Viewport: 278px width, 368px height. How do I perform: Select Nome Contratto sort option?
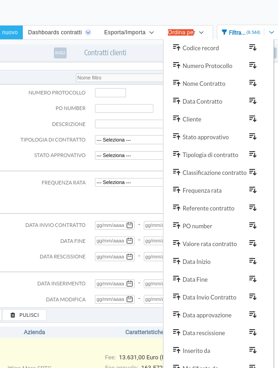pos(204,84)
